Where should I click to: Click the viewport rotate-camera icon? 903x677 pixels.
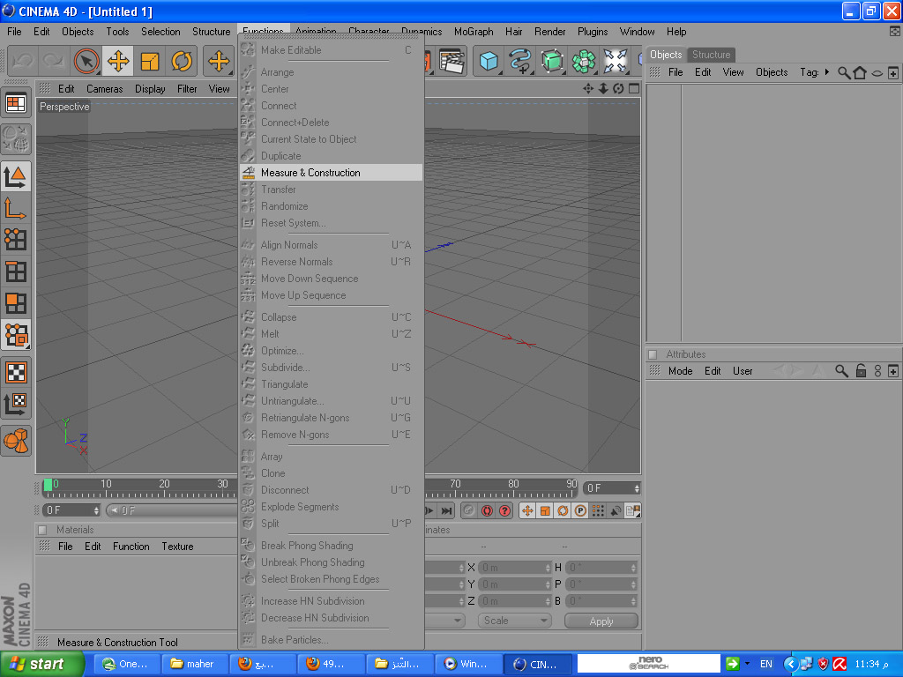(x=618, y=88)
